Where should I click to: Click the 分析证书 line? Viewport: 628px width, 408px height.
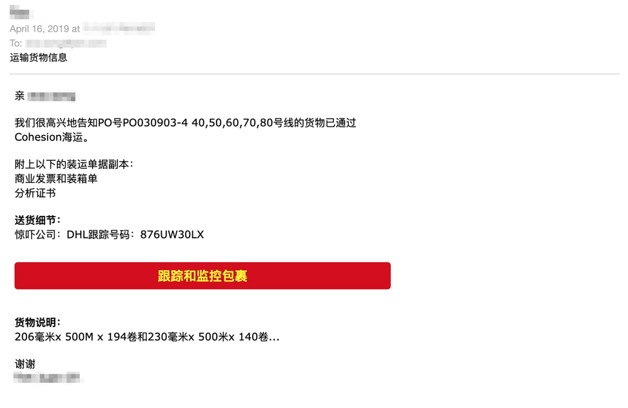click(35, 193)
